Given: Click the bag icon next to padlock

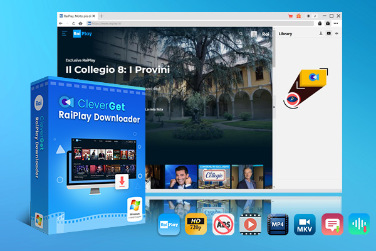Looking at the screenshot, I should click(328, 23).
